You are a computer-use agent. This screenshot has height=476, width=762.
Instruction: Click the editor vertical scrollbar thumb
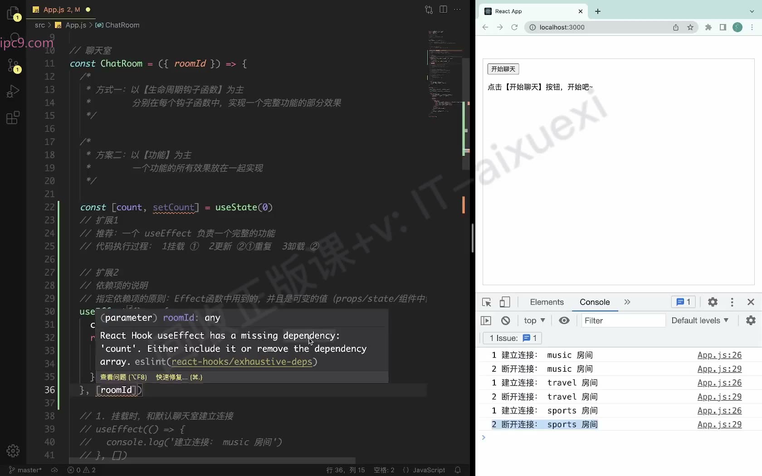pyautogui.click(x=466, y=113)
